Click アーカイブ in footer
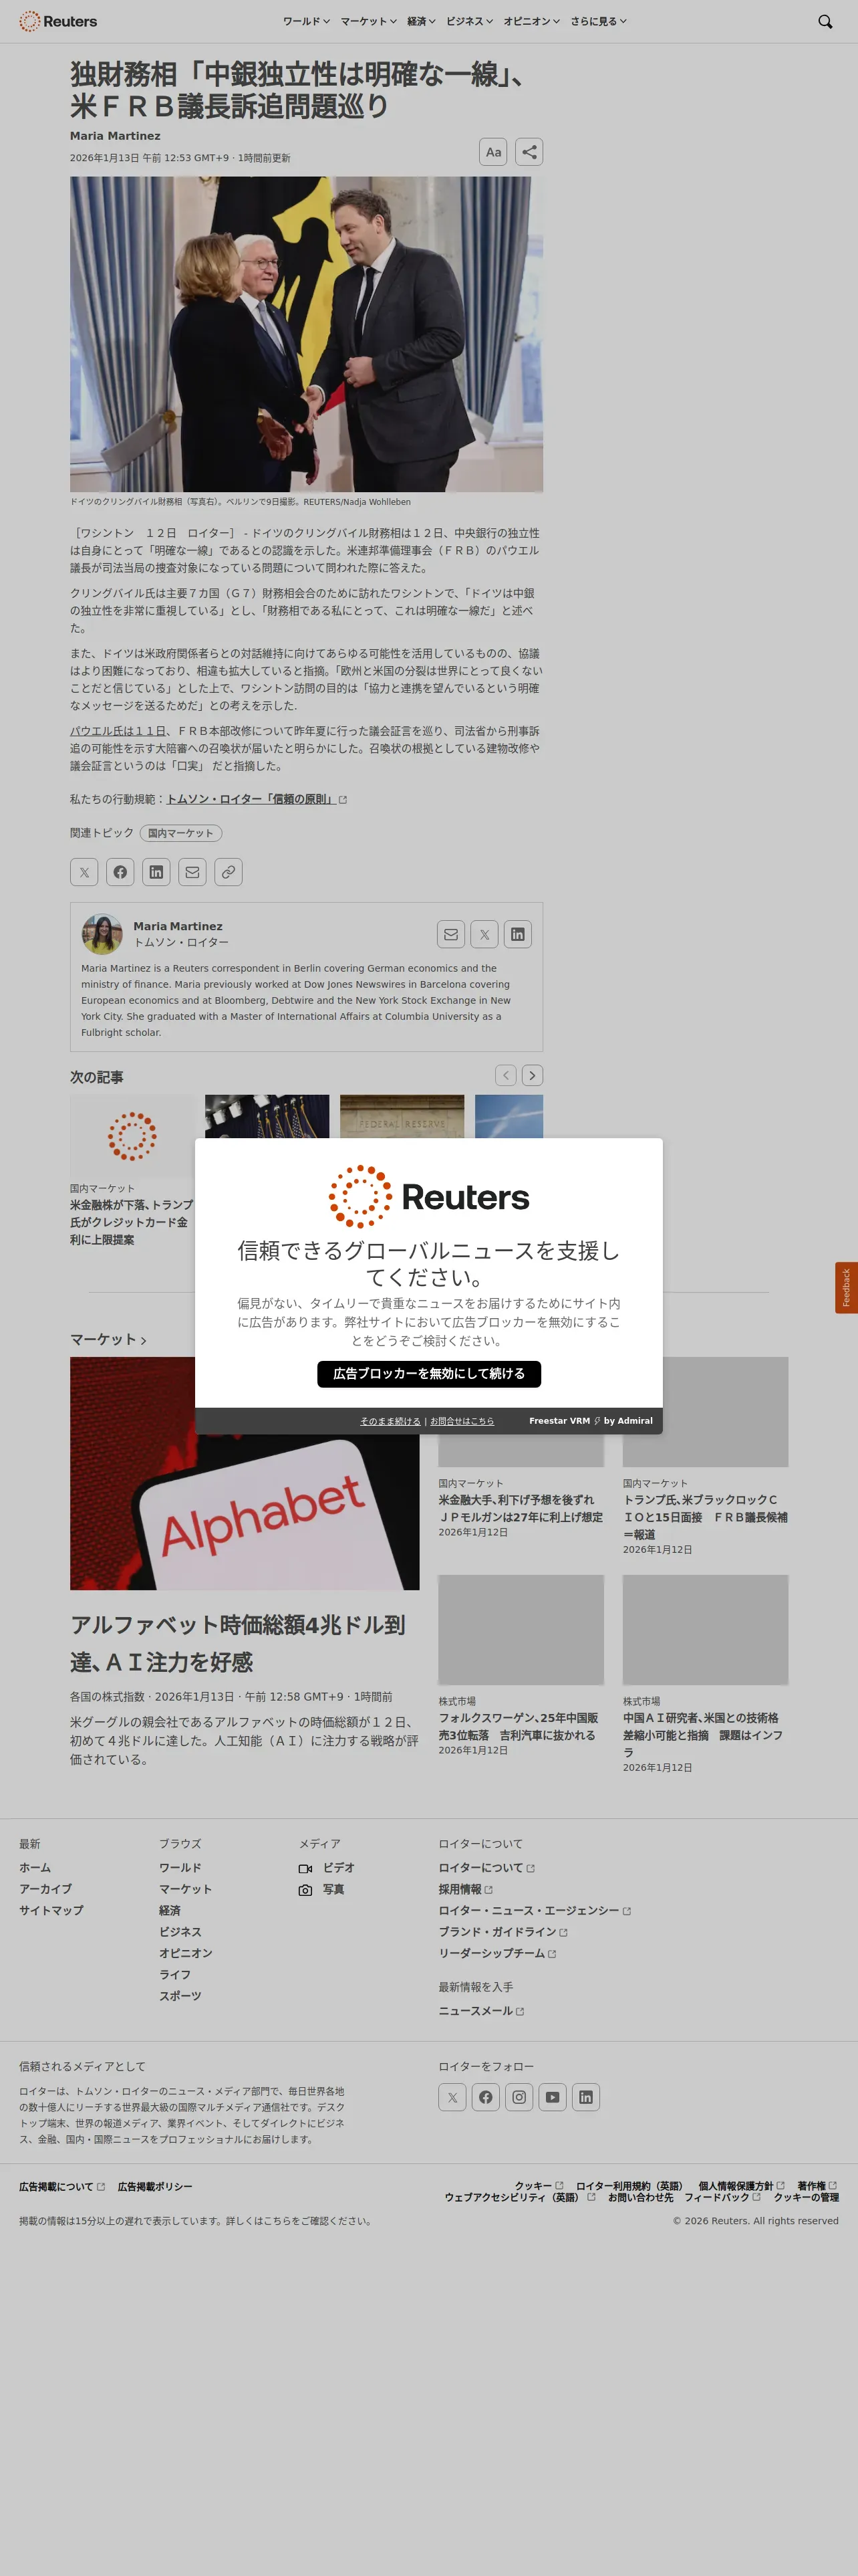The width and height of the screenshot is (858, 2576). tap(46, 1889)
